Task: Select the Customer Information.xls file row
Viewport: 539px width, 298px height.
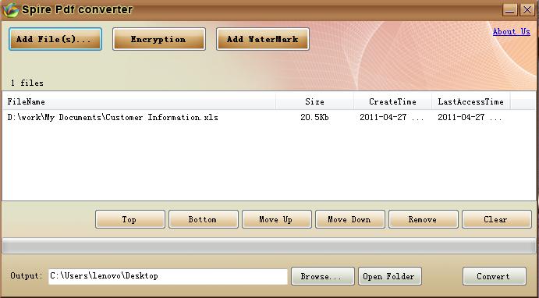Action: coord(269,117)
